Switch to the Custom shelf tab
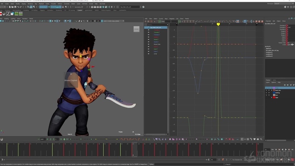 80,10
